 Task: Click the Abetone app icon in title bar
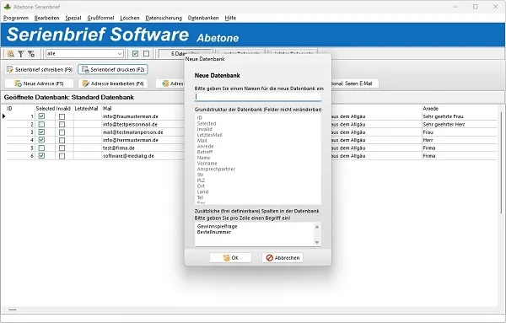(x=8, y=7)
